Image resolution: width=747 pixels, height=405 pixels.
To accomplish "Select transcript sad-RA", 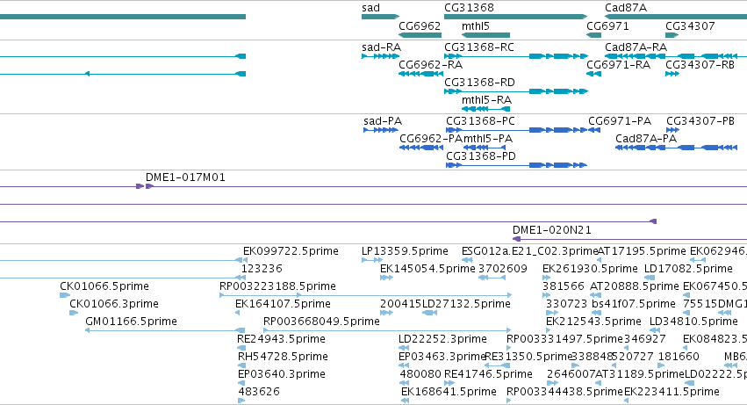I will pyautogui.click(x=381, y=47).
